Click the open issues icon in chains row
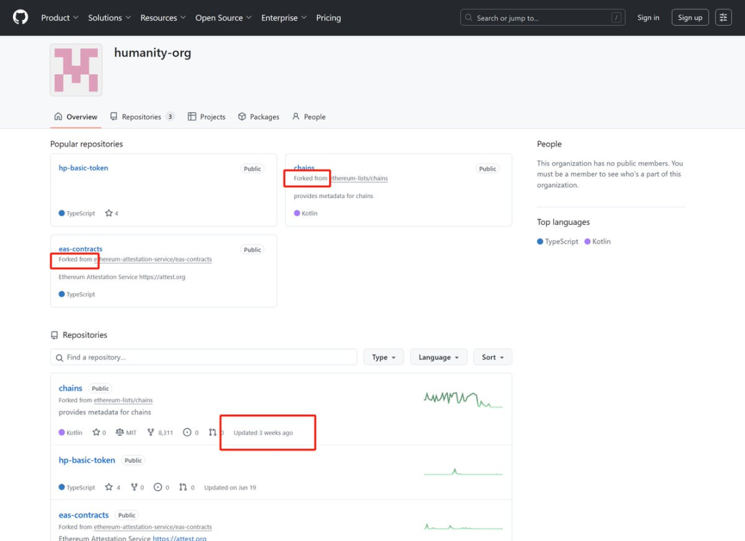This screenshot has width=745, height=541. click(187, 433)
